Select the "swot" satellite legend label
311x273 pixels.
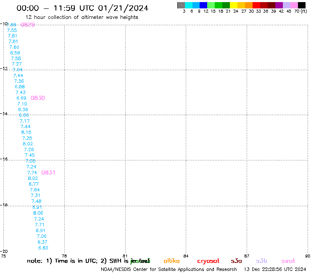[x=288, y=261]
